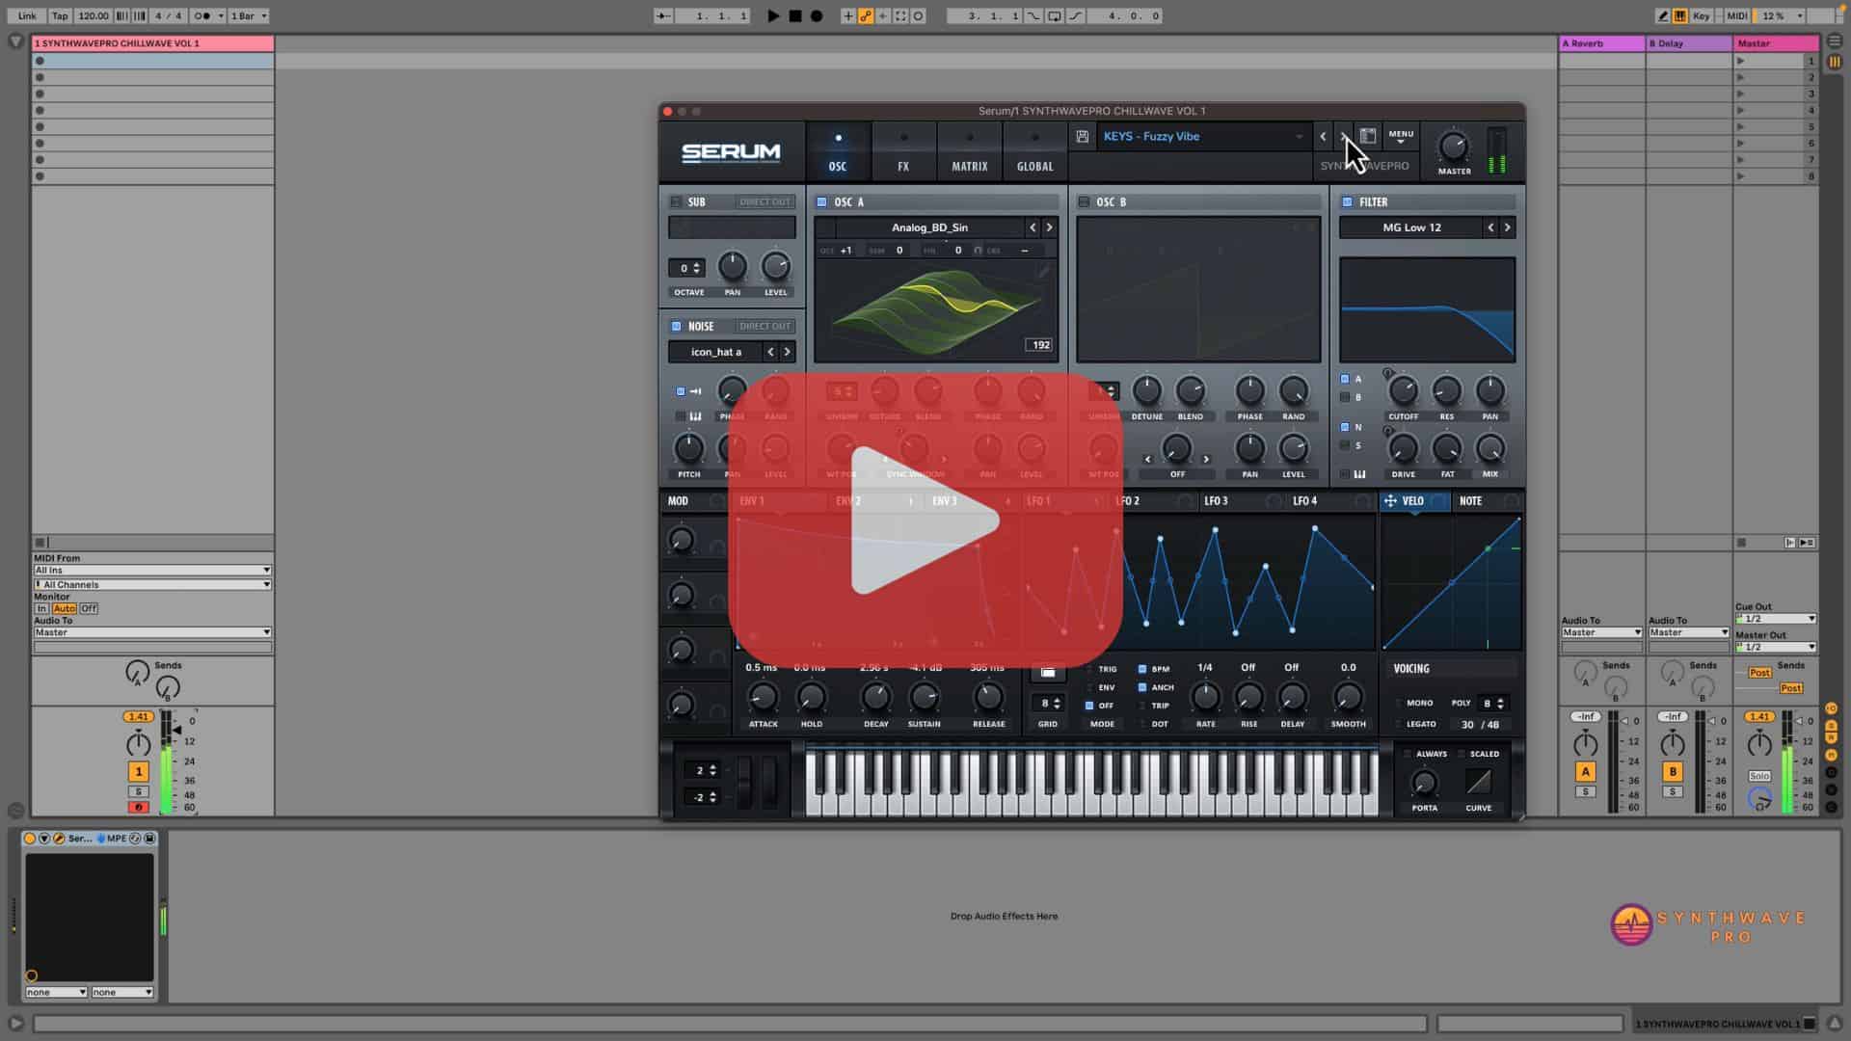This screenshot has width=1851, height=1041.
Task: Toggle the FILTER enable switch
Action: (x=1347, y=202)
